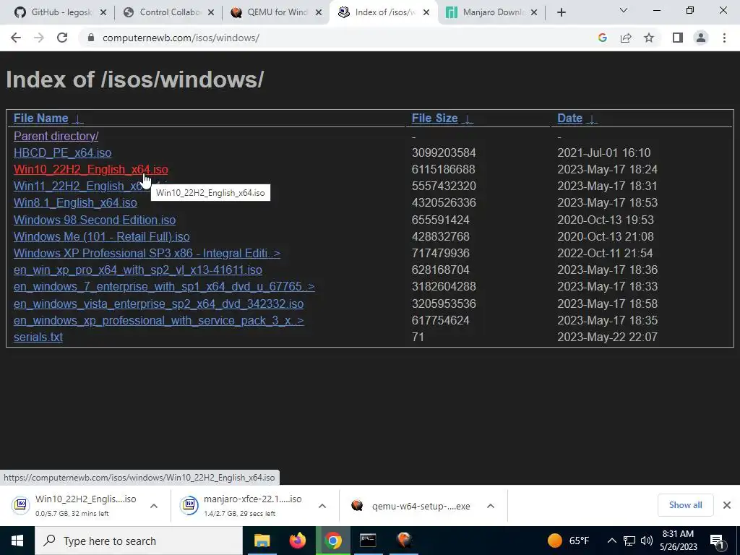Image resolution: width=740 pixels, height=555 pixels.
Task: Open a new browser tab
Action: point(561,13)
